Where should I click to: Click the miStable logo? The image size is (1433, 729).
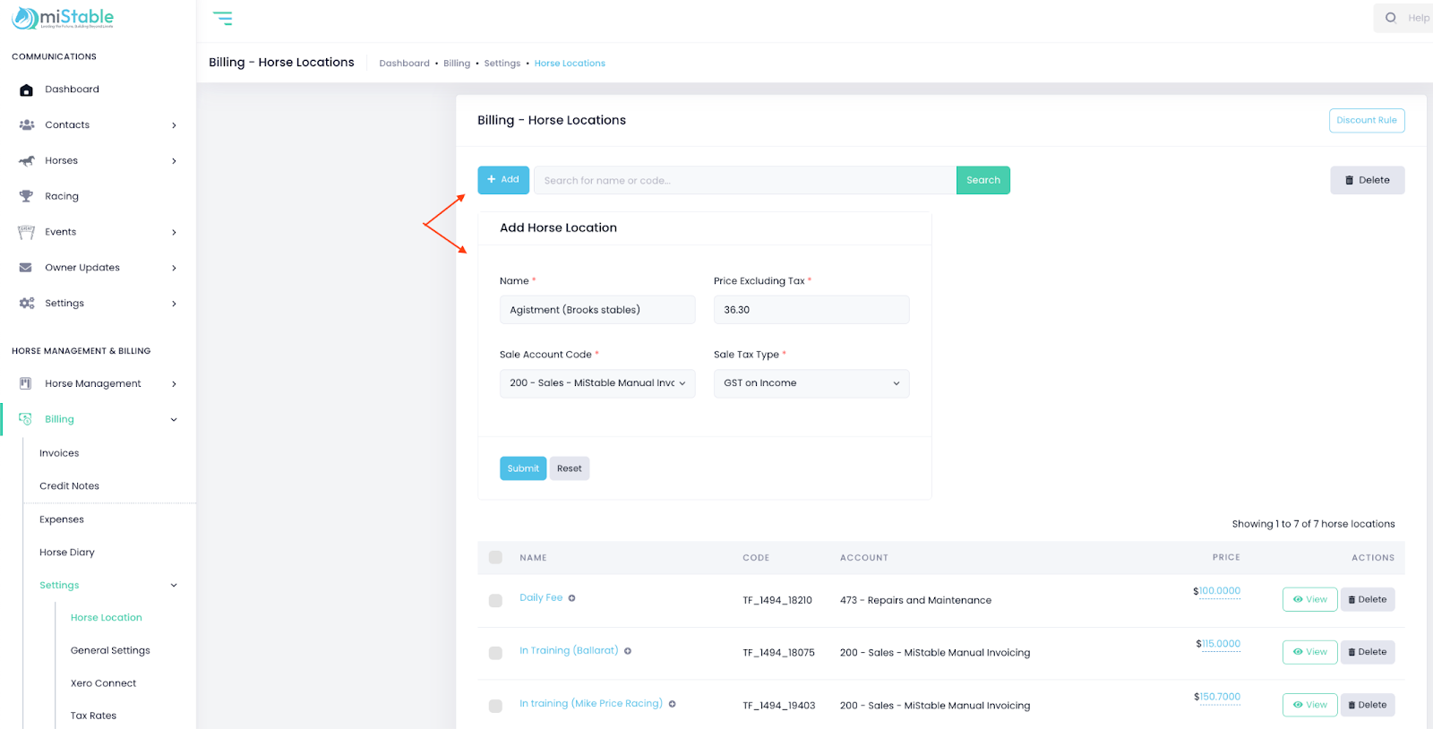click(x=63, y=18)
